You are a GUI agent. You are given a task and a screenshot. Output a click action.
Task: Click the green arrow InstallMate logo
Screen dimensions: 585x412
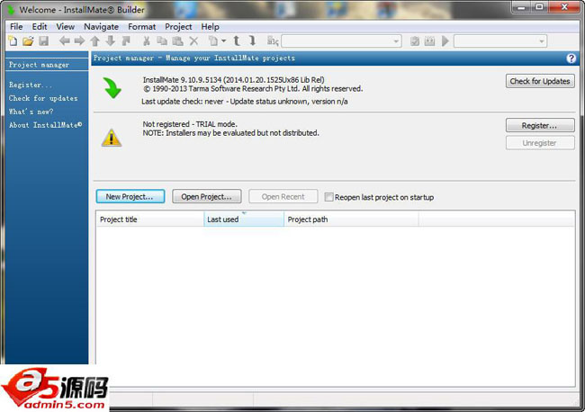pos(112,88)
